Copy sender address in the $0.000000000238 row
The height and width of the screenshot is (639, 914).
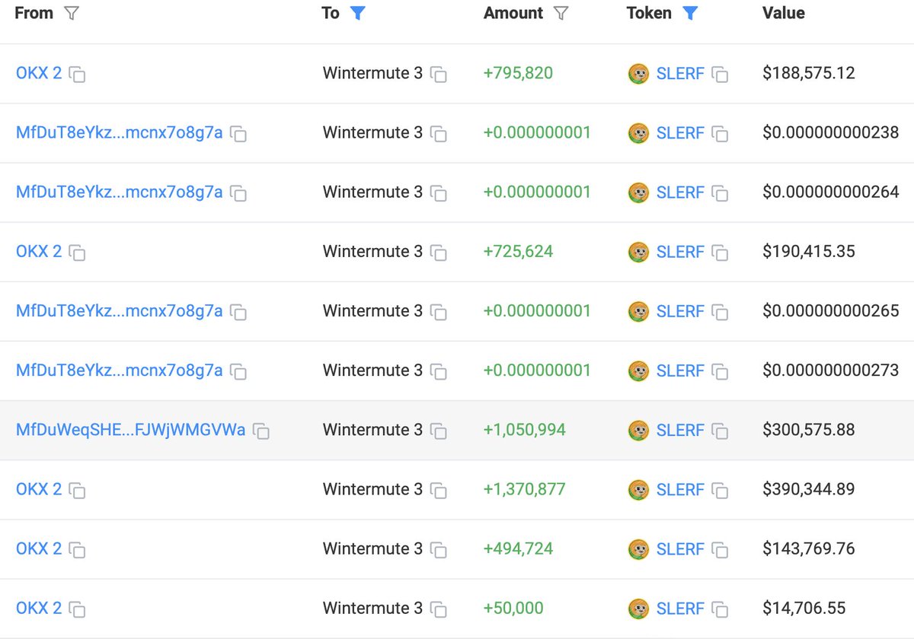pyautogui.click(x=238, y=133)
